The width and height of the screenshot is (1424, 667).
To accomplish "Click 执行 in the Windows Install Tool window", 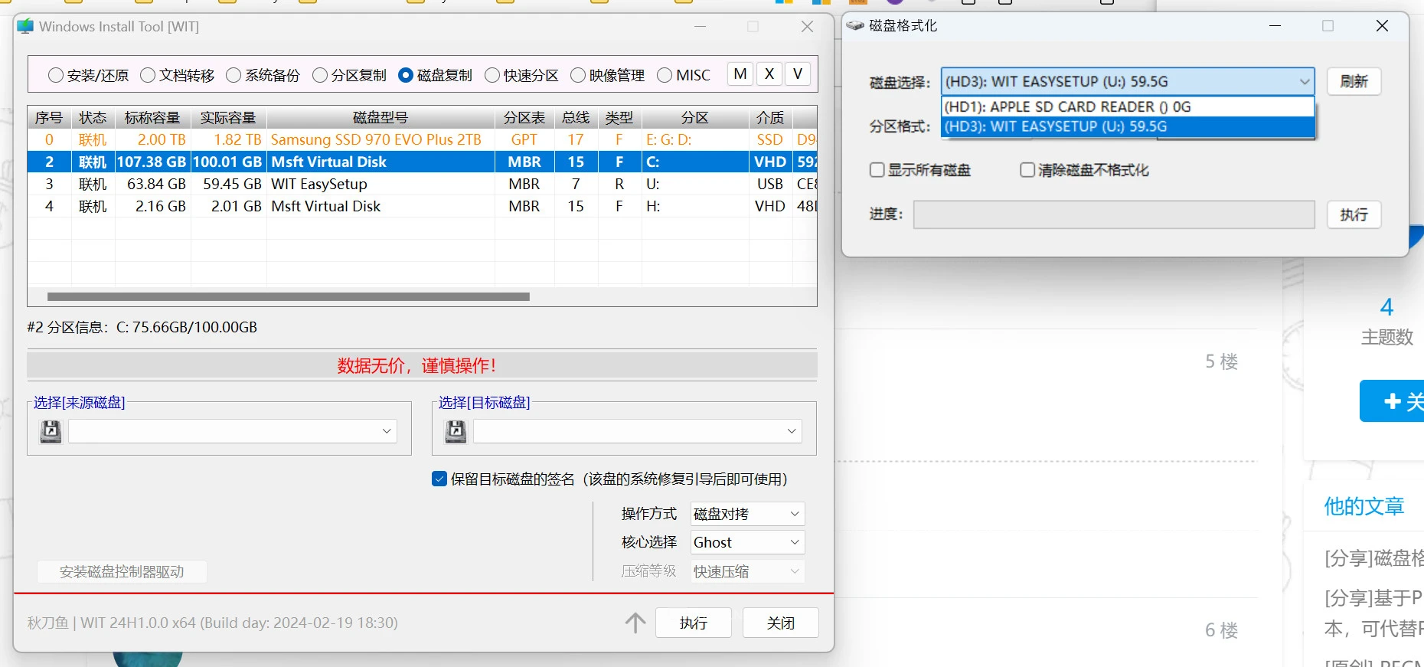I will pyautogui.click(x=694, y=623).
